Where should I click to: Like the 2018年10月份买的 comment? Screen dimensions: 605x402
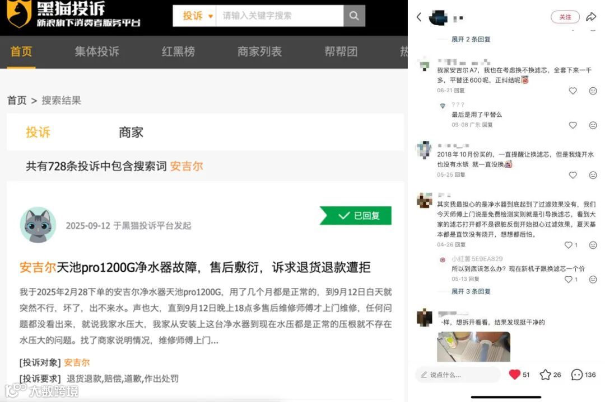[x=573, y=175]
